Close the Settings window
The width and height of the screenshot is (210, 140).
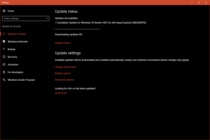pyautogui.click(x=206, y=3)
